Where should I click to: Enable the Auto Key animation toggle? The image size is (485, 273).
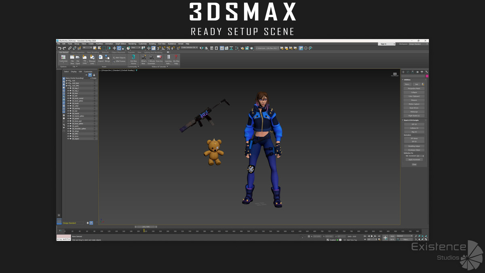[392, 236]
